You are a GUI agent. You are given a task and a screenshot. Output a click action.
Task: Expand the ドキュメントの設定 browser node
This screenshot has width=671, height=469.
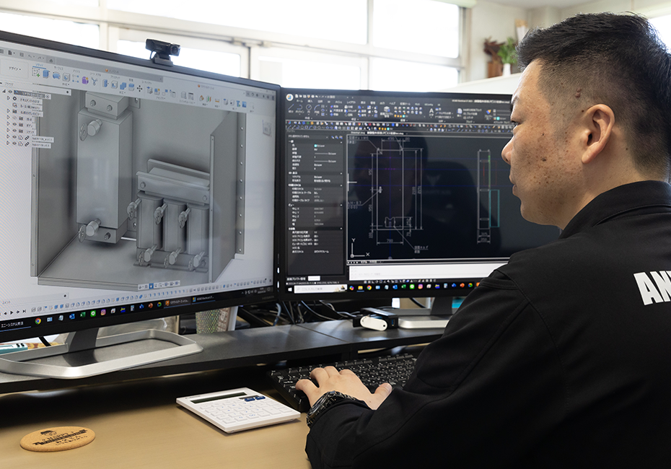click(9, 98)
